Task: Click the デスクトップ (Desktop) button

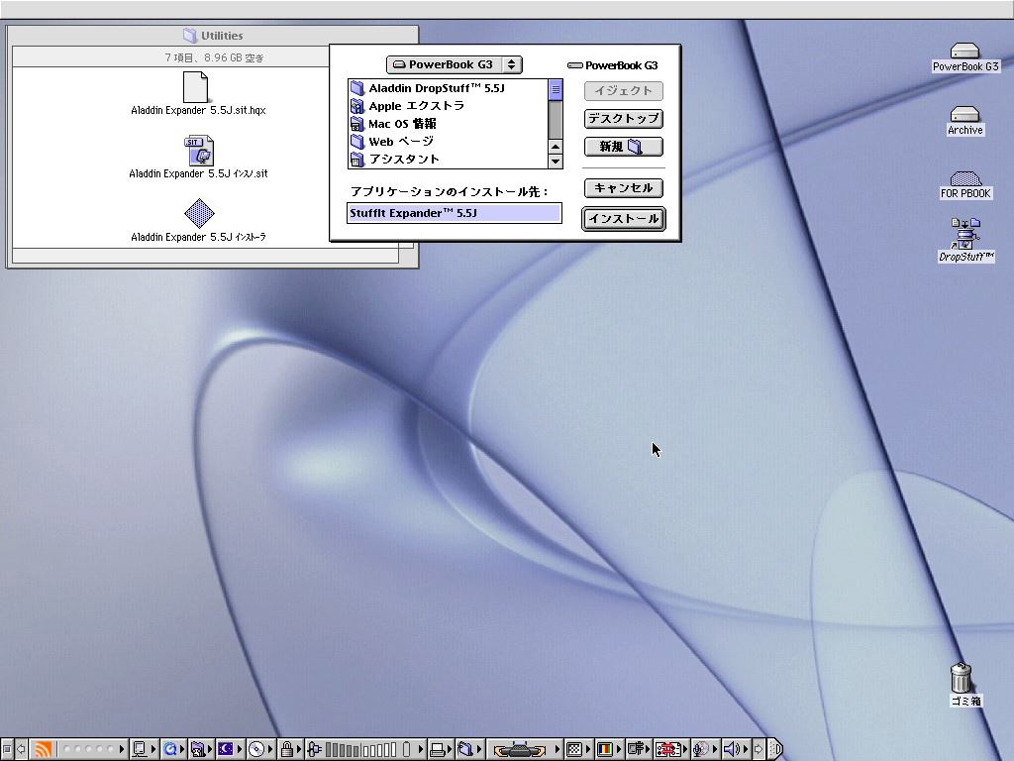Action: pos(624,119)
